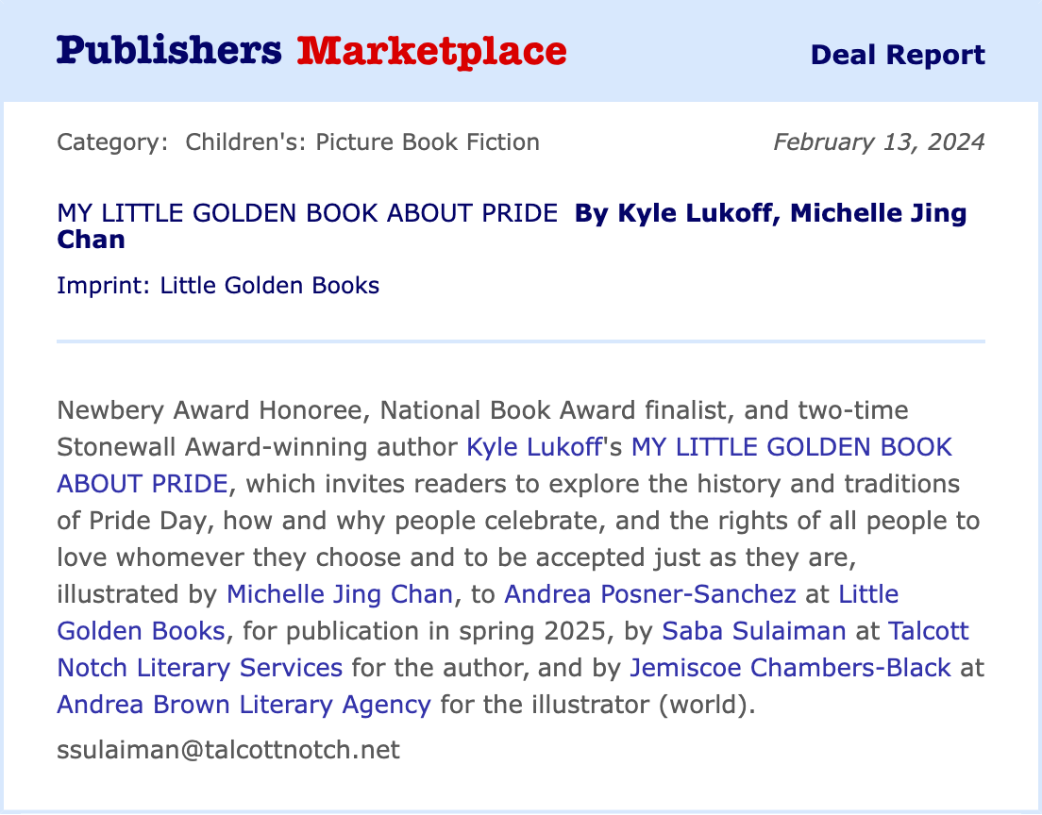Image resolution: width=1042 pixels, height=815 pixels.
Task: Visit the Talcott Notch Literary Services link
Action: (x=200, y=668)
